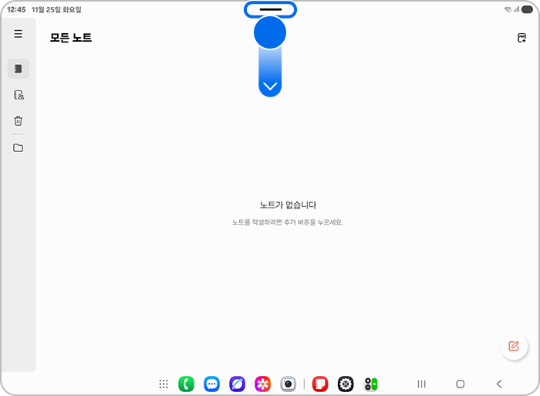Tap the Wi-Fi icon in status bar
Screen dimensions: 540x396
[508, 10]
